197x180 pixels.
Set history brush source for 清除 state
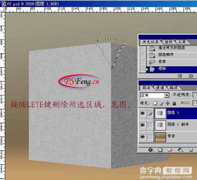click(x=142, y=69)
